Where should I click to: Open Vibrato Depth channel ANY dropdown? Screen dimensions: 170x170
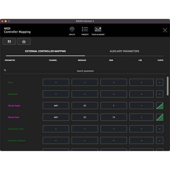point(56,106)
